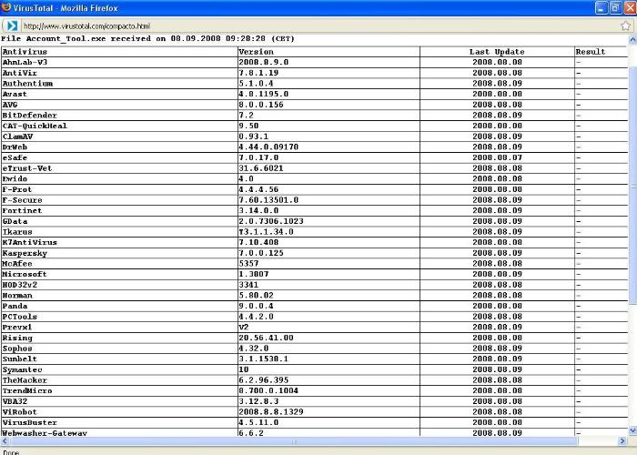Click the 'Done' status bar text
Viewport: 637px width, 455px height.
[11, 451]
